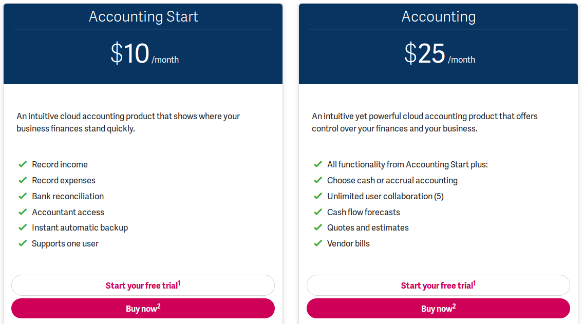Select the checkmark next to Instant automatic backup
The height and width of the screenshot is (324, 584).
point(23,227)
